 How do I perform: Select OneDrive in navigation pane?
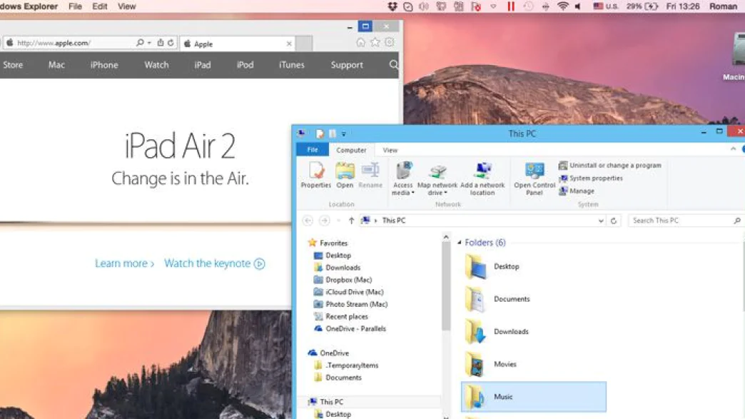pos(329,353)
